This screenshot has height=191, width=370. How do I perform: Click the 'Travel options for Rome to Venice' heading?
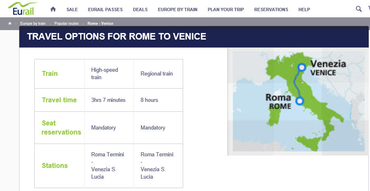pos(117,36)
